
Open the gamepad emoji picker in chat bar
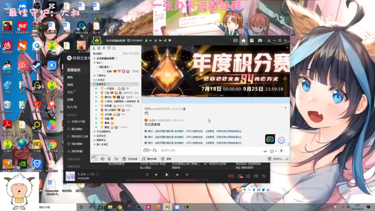point(146,151)
